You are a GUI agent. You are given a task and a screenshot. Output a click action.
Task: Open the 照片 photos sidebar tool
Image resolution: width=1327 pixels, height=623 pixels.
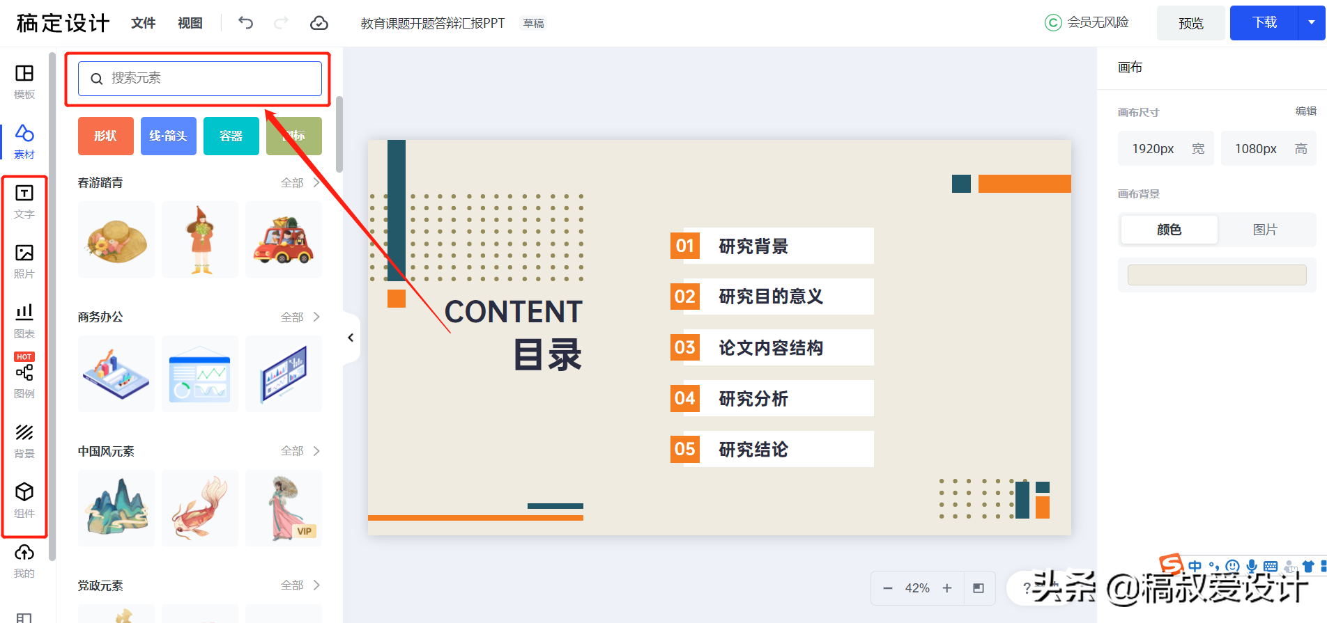24,261
